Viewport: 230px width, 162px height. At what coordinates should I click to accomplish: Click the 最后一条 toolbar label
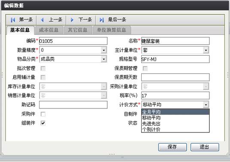[x=117, y=19]
